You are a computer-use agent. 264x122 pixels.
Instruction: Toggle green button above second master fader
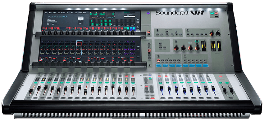227,83
